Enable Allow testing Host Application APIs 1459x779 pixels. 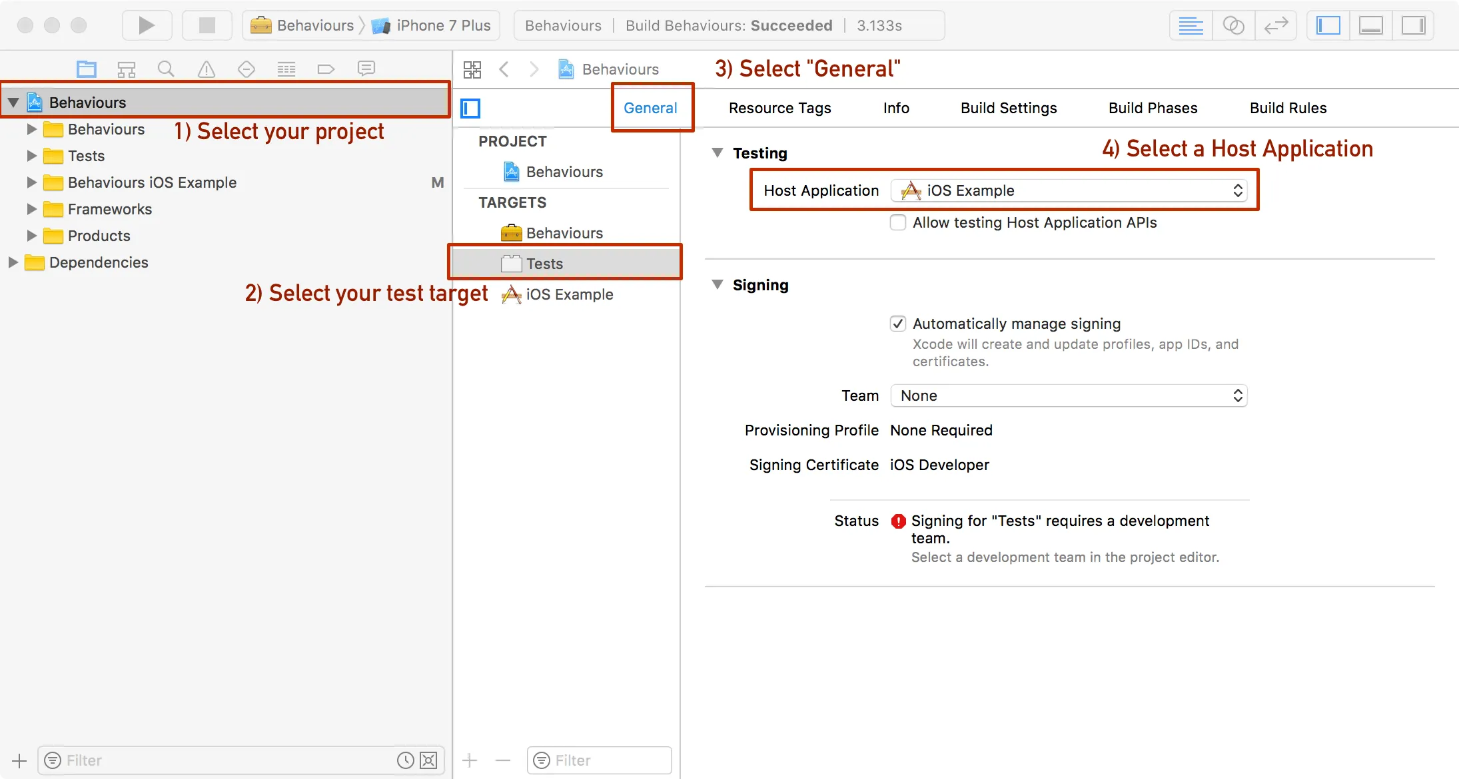(x=898, y=222)
